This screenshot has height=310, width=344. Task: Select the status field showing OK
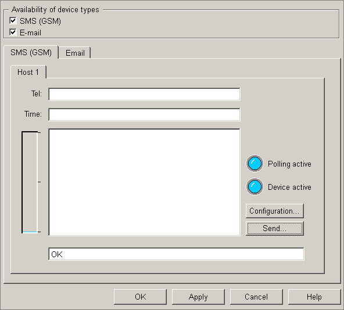pos(176,254)
